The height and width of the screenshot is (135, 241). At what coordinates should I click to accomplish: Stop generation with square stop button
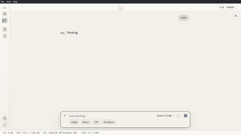click(185, 116)
